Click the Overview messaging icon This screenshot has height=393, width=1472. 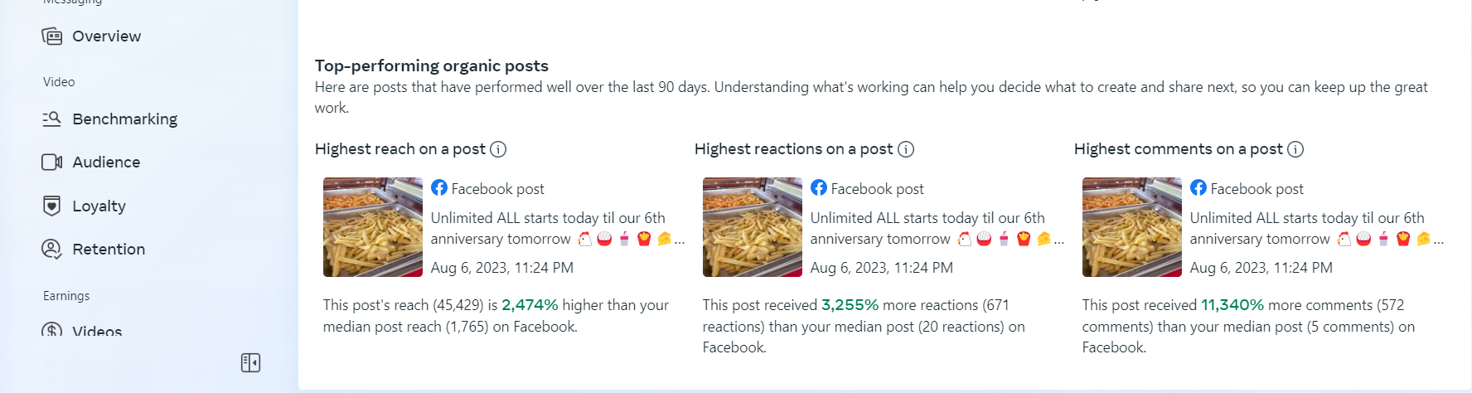click(51, 36)
